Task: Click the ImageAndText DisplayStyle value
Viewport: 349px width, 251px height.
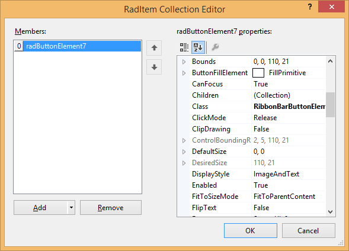Action: [x=276, y=174]
